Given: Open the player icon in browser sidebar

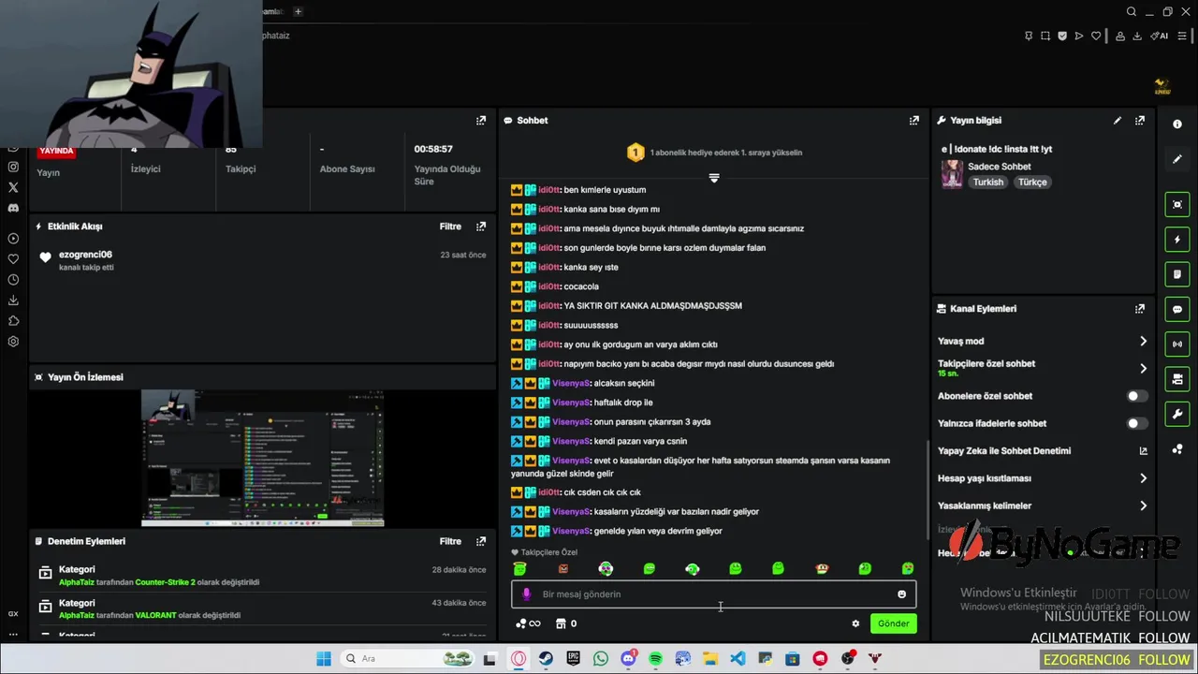Looking at the screenshot, I should pos(13,239).
